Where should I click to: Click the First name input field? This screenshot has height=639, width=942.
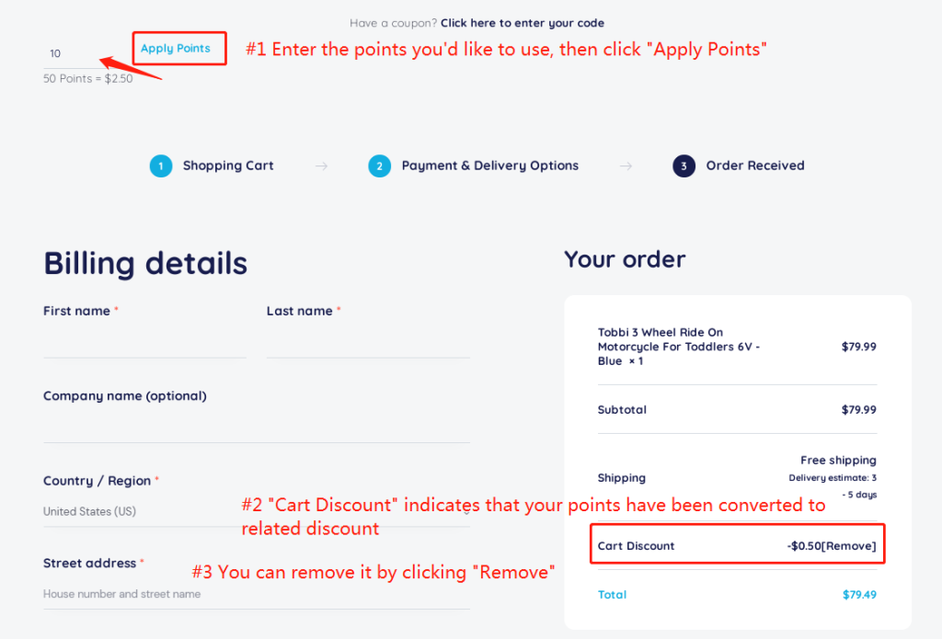coord(144,342)
